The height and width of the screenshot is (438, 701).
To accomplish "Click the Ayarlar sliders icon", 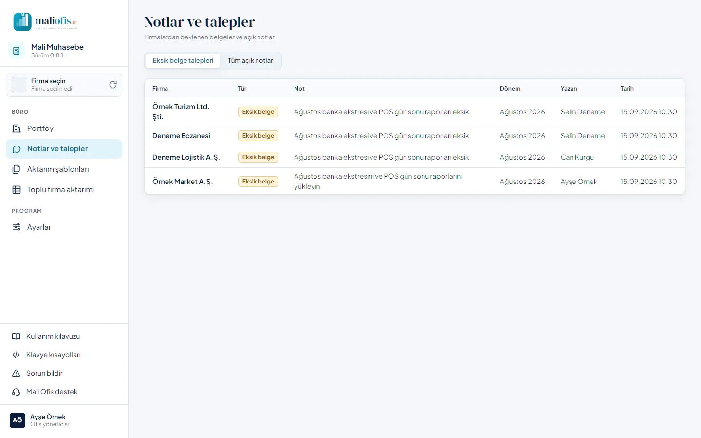I will point(17,227).
